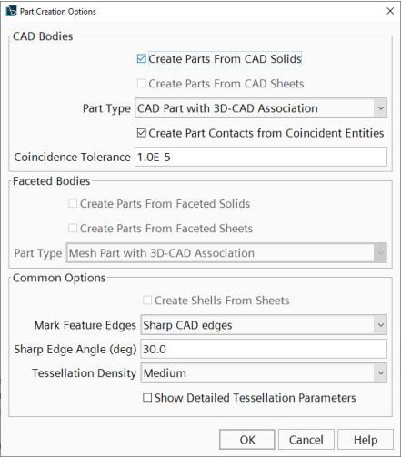Click the Coincidence Tolerance input field

(x=261, y=157)
